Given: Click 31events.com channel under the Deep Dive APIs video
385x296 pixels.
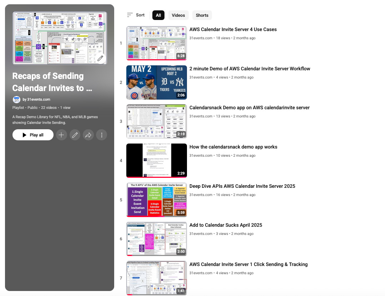Looking at the screenshot, I should pos(201,195).
